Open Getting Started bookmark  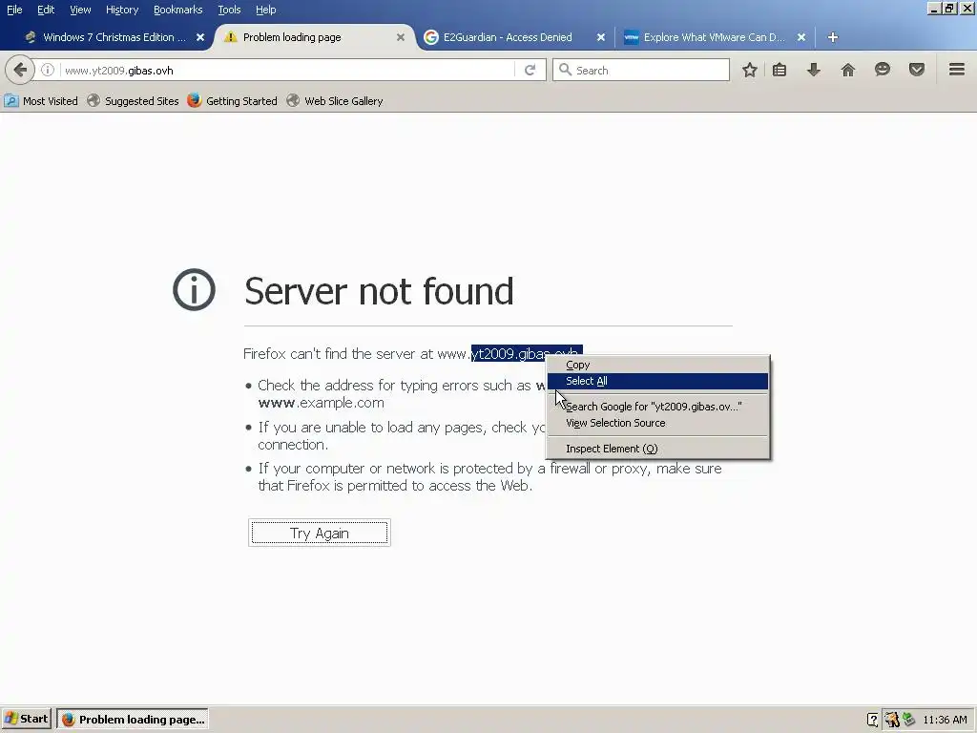coord(233,101)
